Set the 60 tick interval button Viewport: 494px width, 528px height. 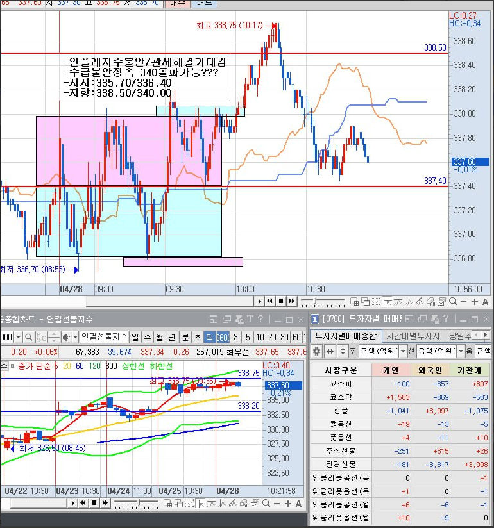coord(296,337)
